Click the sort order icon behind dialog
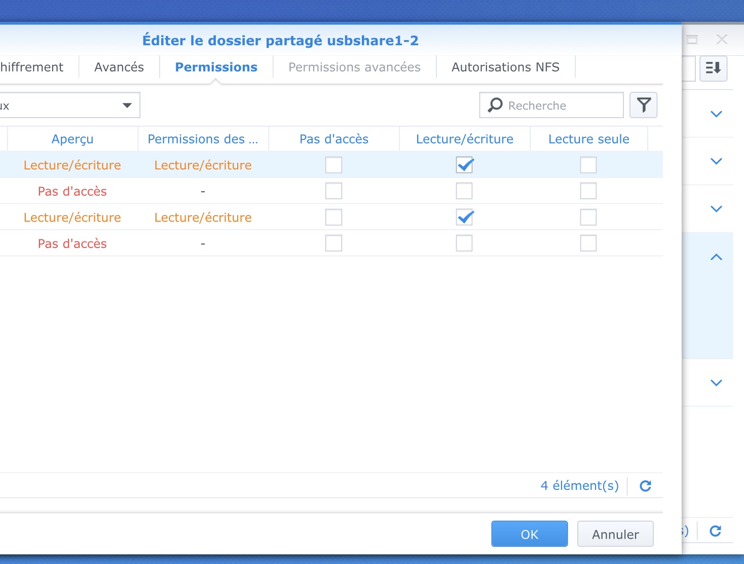 (713, 68)
